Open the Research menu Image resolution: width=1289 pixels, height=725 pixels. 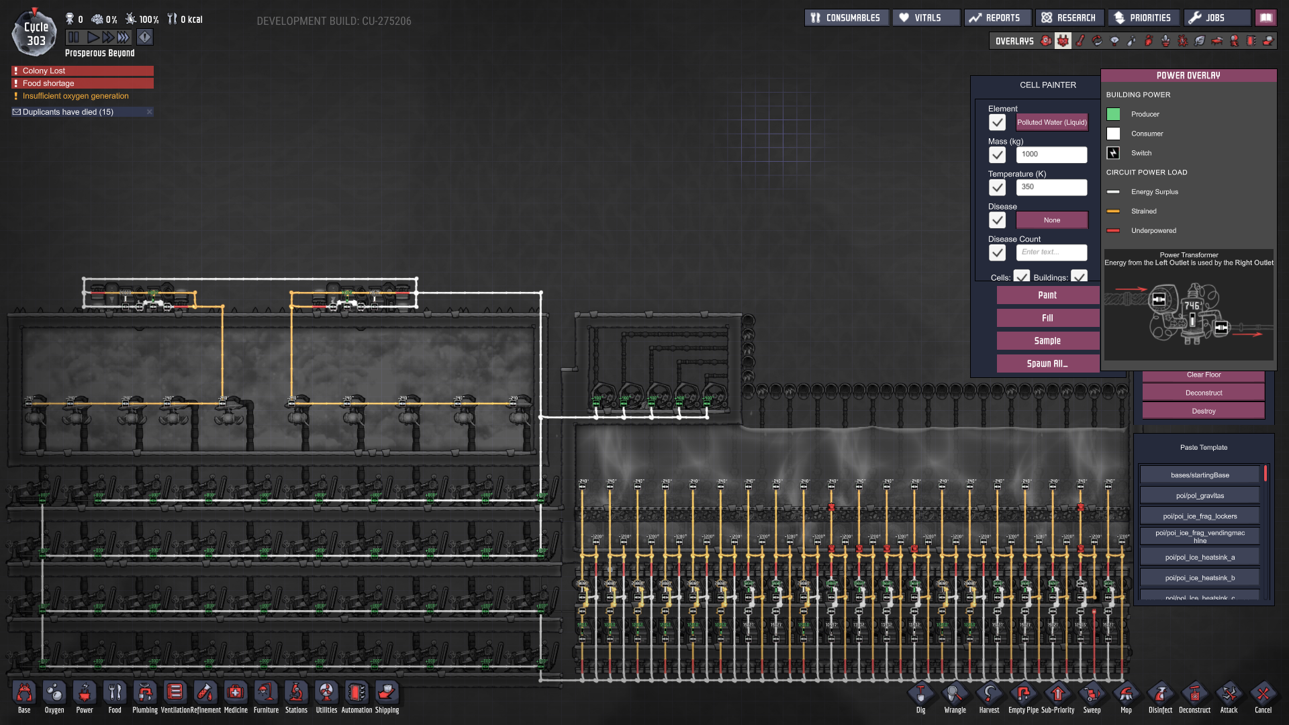coord(1069,18)
